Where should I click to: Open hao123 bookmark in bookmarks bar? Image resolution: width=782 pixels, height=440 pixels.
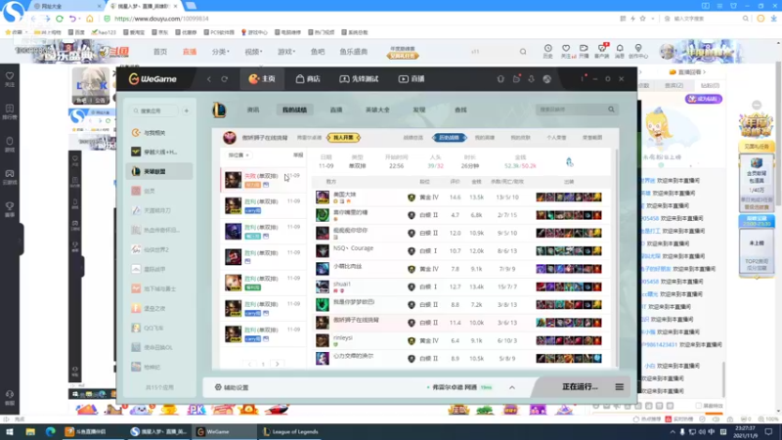pos(104,32)
